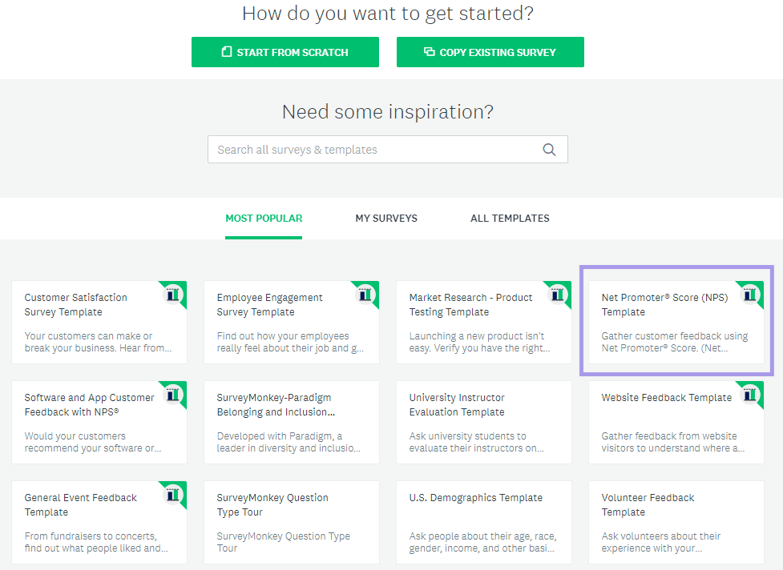
Task: Click benchmark badge on Customer Satisfaction Survey card
Action: click(x=173, y=295)
